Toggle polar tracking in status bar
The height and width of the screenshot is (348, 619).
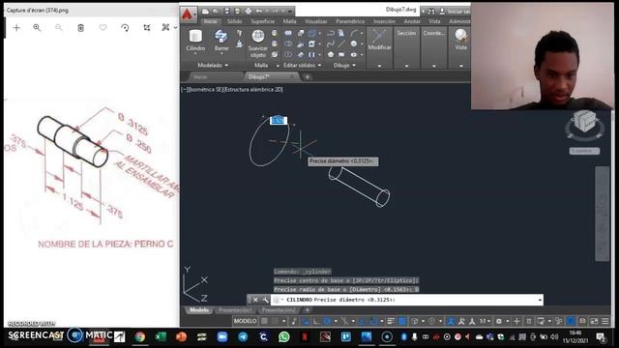(x=327, y=321)
